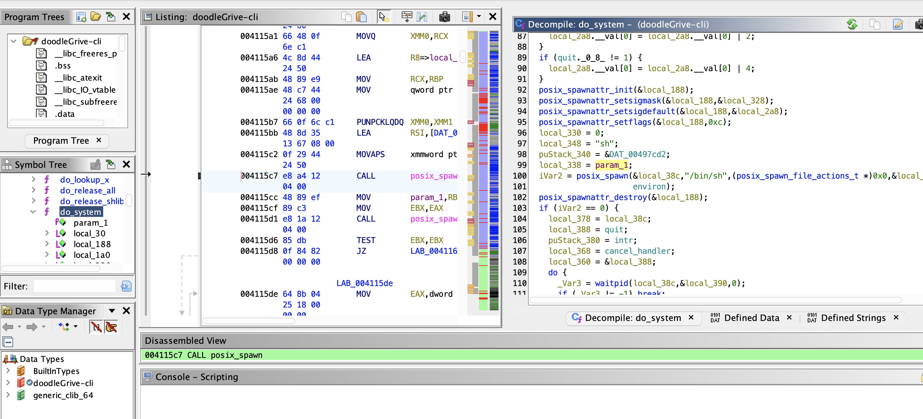Expand the BuiltInTypes archive node
923x419 pixels.
point(8,371)
